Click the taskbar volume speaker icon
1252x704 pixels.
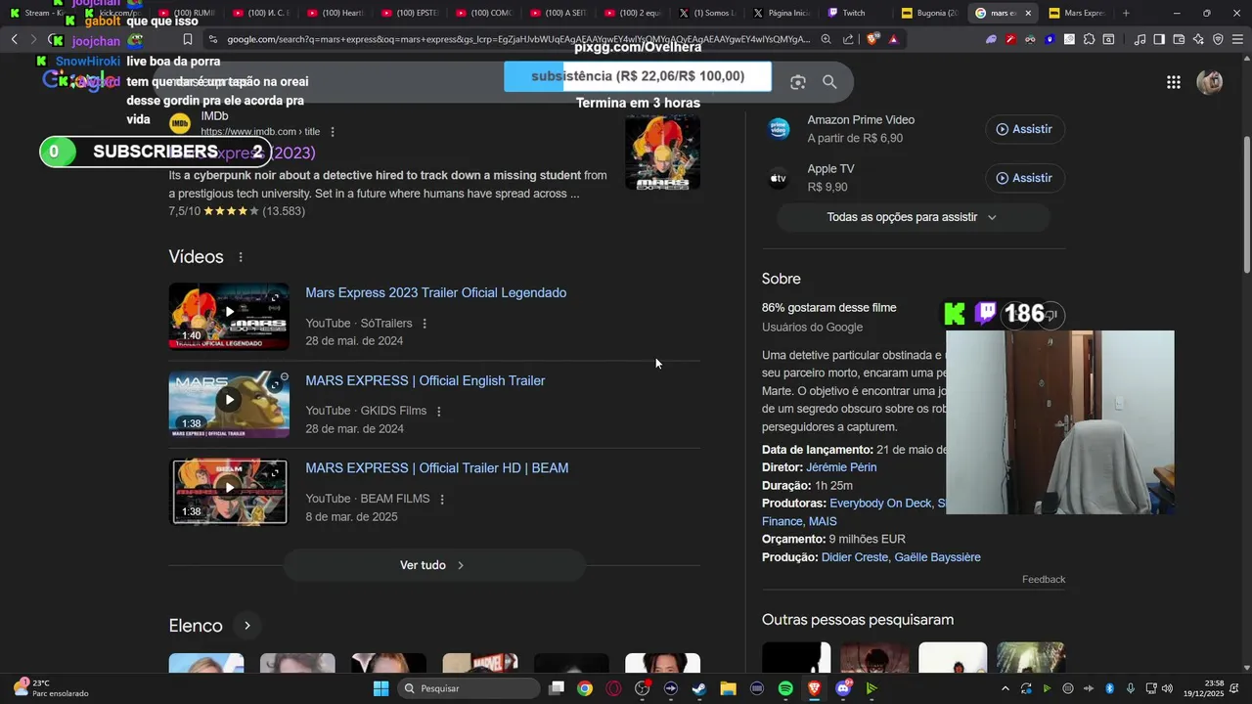pos(1167,688)
